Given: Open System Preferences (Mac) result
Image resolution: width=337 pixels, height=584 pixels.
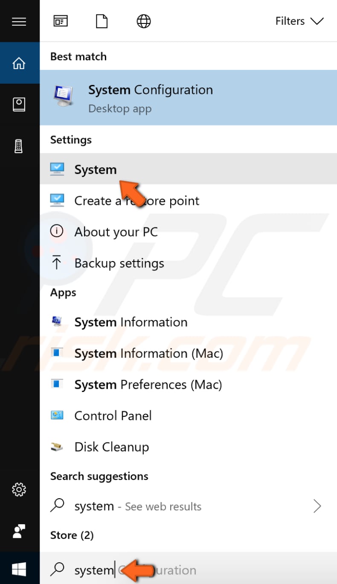Looking at the screenshot, I should pos(148,384).
